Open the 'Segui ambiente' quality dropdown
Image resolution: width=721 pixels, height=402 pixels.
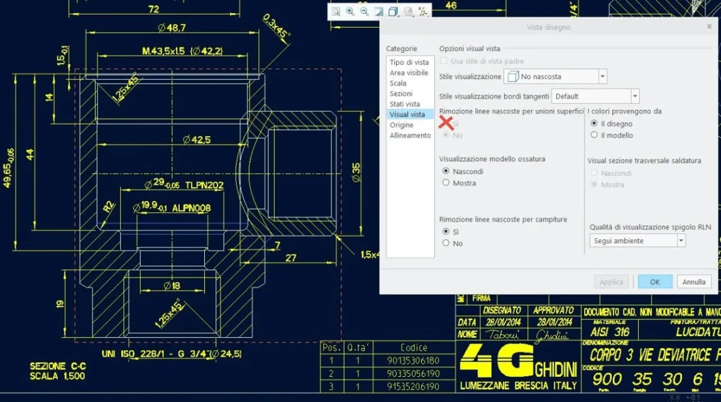pos(681,241)
